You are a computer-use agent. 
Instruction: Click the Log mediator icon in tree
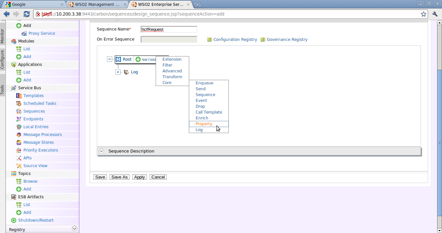126,72
